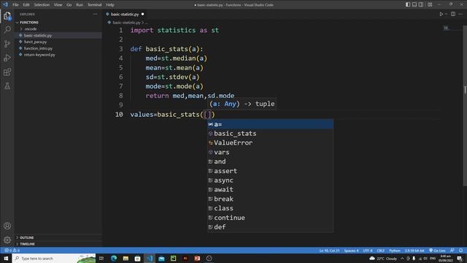Open the Selection menu

pyautogui.click(x=42, y=5)
